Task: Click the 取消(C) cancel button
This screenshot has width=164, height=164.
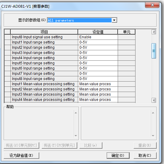Action: tap(145, 155)
